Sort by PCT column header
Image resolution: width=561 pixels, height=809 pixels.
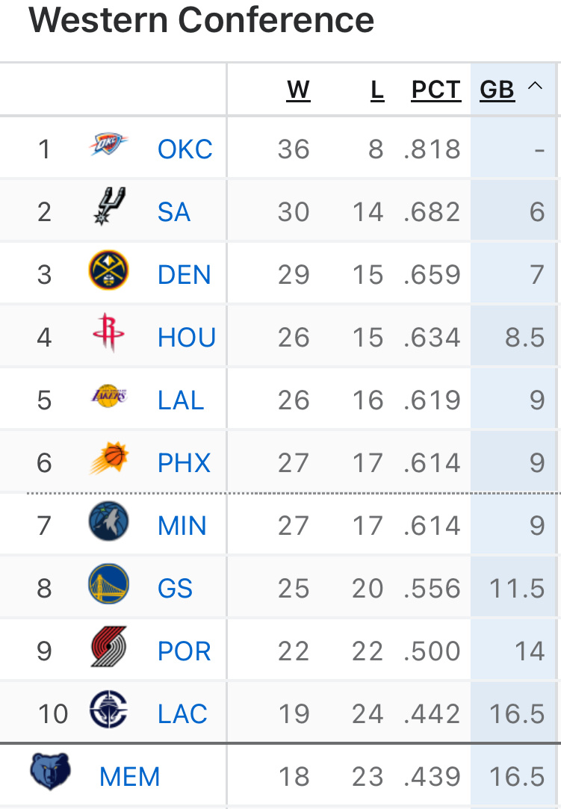point(436,90)
